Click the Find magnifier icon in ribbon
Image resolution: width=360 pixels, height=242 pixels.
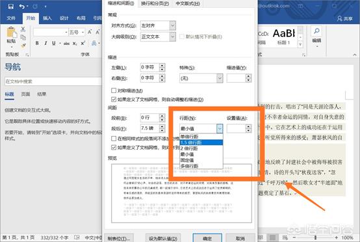pyautogui.click(x=316, y=31)
